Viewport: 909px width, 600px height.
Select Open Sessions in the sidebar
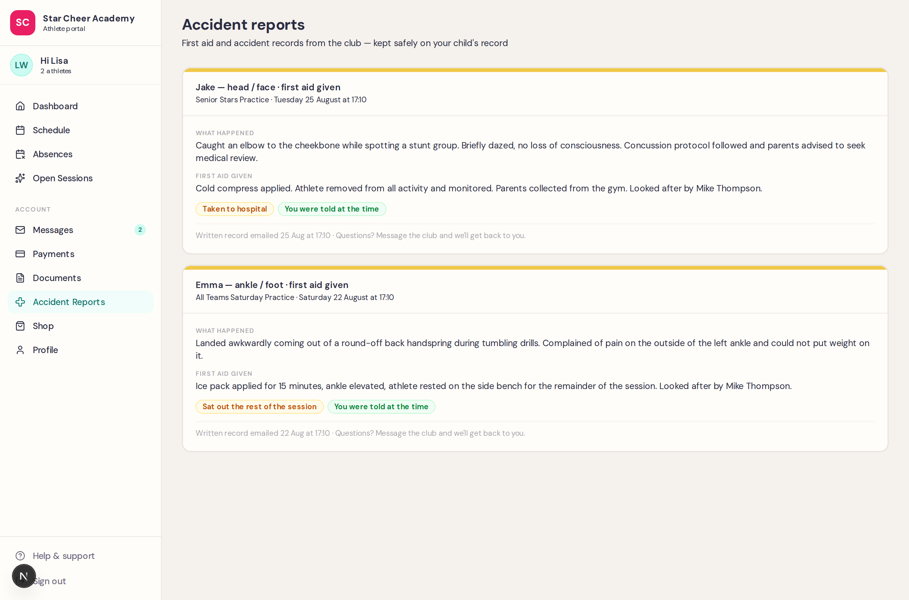[x=80, y=178]
